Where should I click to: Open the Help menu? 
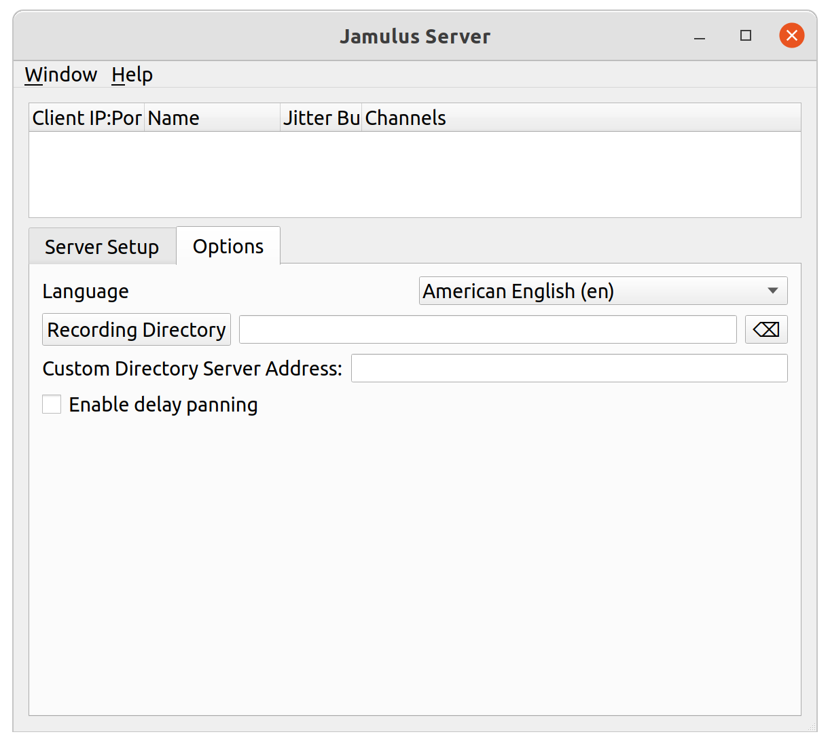(x=132, y=75)
